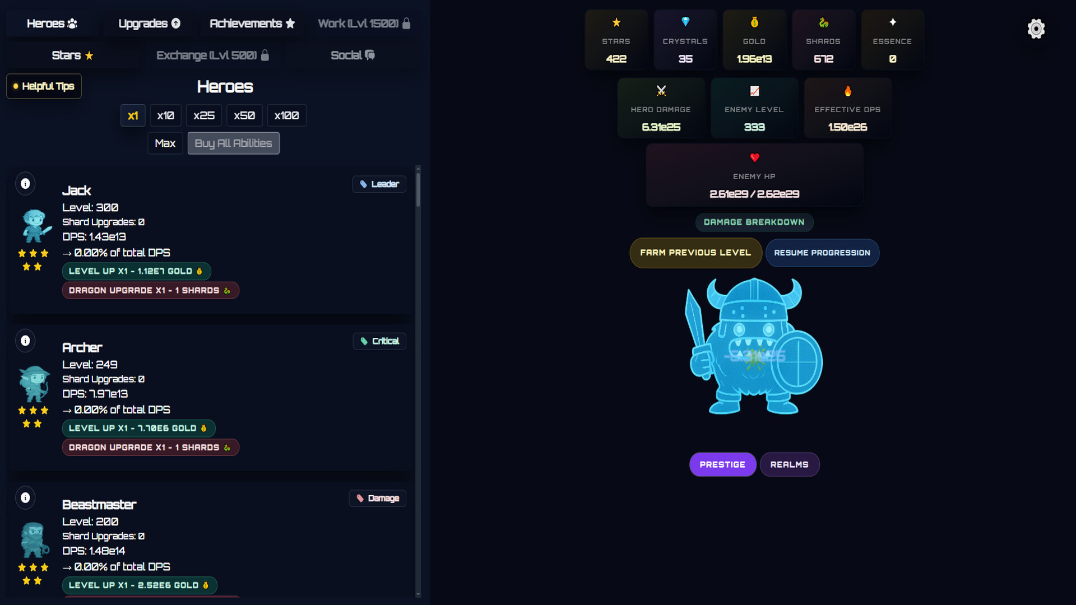
Task: Select the x100 purchase multiplier
Action: pos(286,115)
